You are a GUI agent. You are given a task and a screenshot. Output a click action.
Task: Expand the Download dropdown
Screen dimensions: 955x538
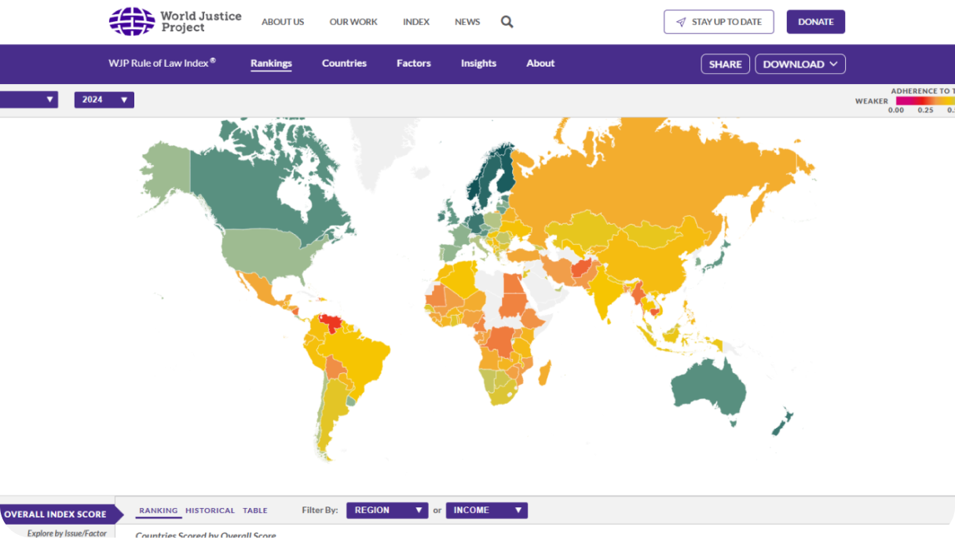799,64
